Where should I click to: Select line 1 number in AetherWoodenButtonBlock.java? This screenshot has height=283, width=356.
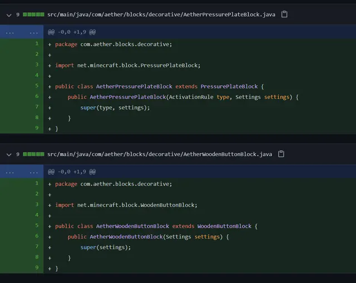click(x=37, y=183)
